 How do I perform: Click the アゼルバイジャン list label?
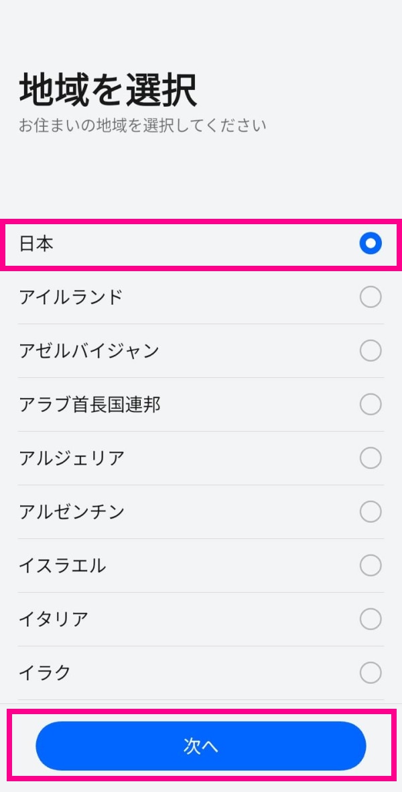(89, 350)
